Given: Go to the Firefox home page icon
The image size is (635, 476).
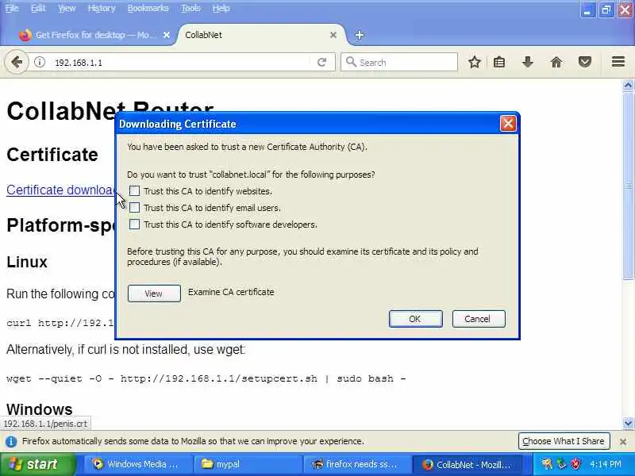Looking at the screenshot, I should 556,63.
